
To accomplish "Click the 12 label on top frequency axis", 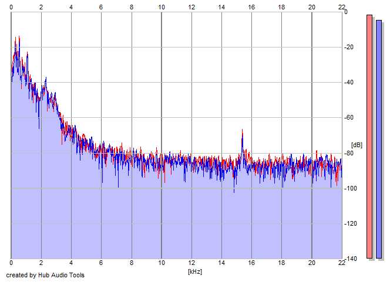I will 191,7.
